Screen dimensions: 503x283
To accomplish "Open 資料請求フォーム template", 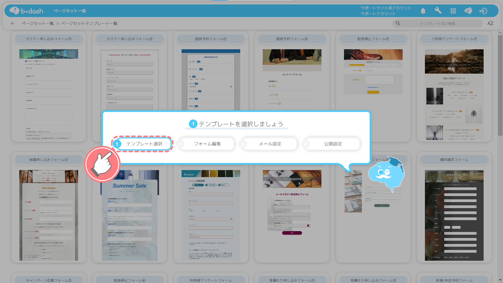I will (x=454, y=207).
